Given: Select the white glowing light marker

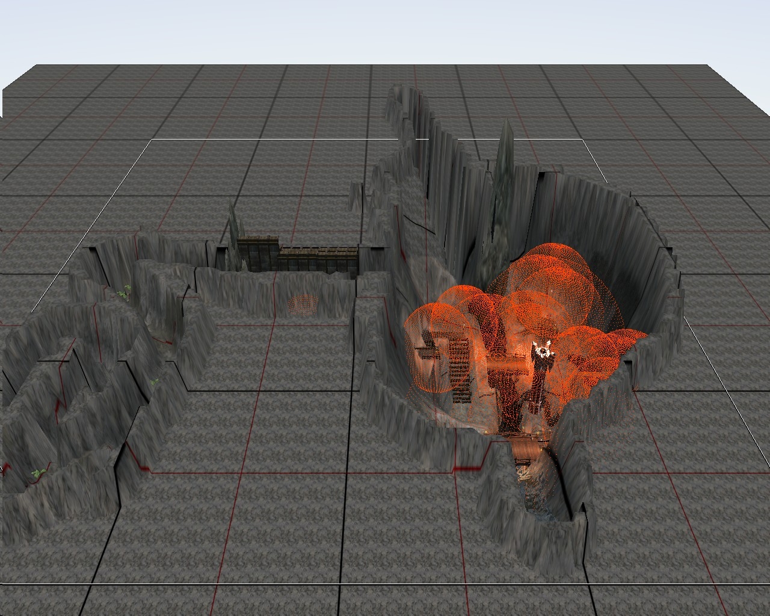Looking at the screenshot, I should (x=543, y=350).
